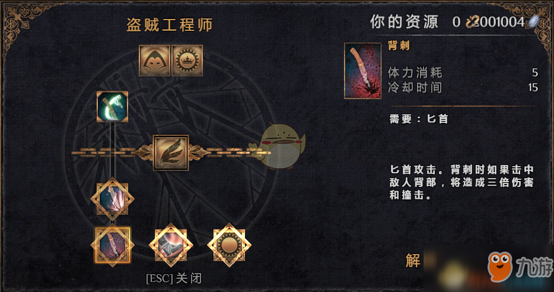Image resolution: width=554 pixels, height=292 pixels.
Task: Choose the sun gear skill icon
Action: pyautogui.click(x=230, y=245)
